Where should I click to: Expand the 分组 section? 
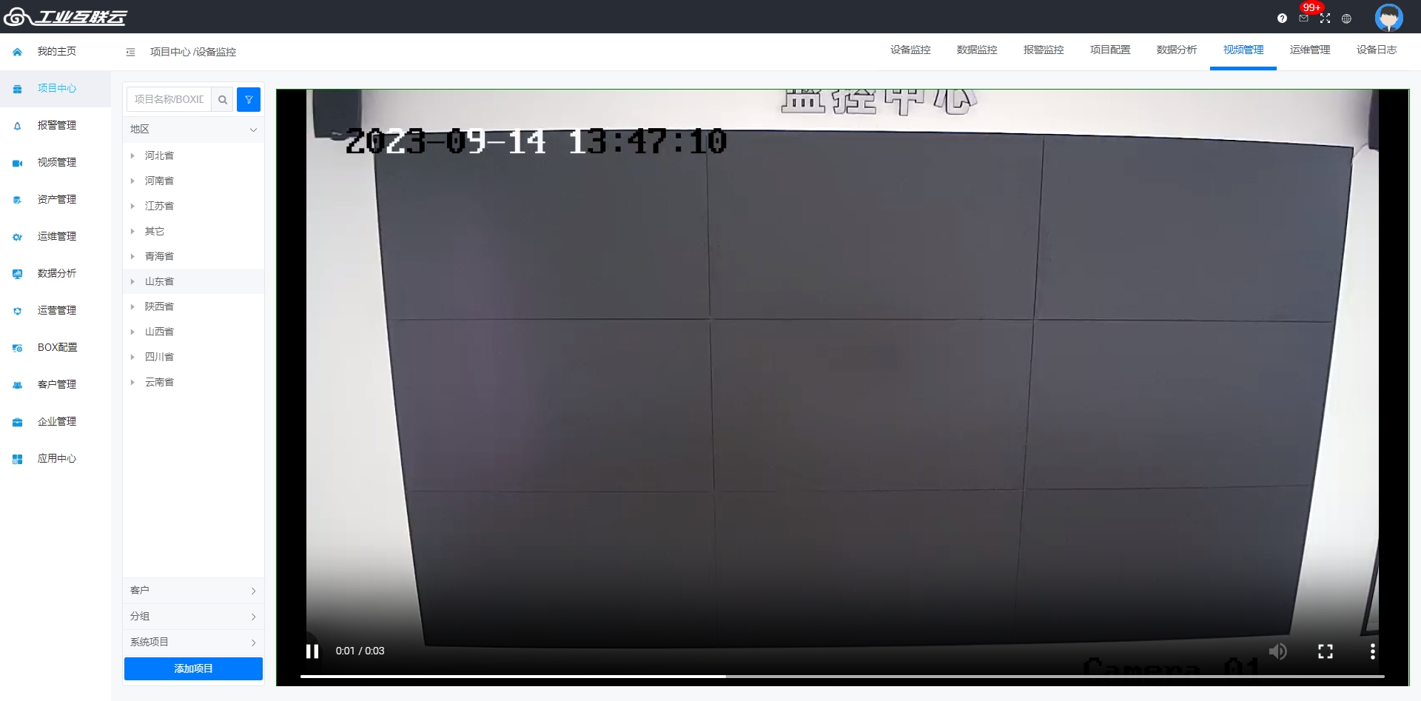coord(193,617)
